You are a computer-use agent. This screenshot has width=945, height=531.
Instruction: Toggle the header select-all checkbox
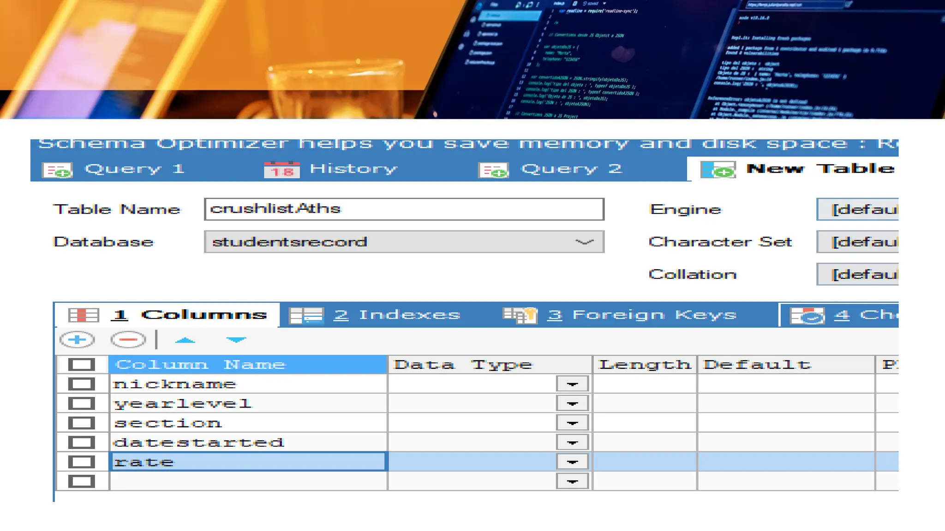pyautogui.click(x=81, y=365)
